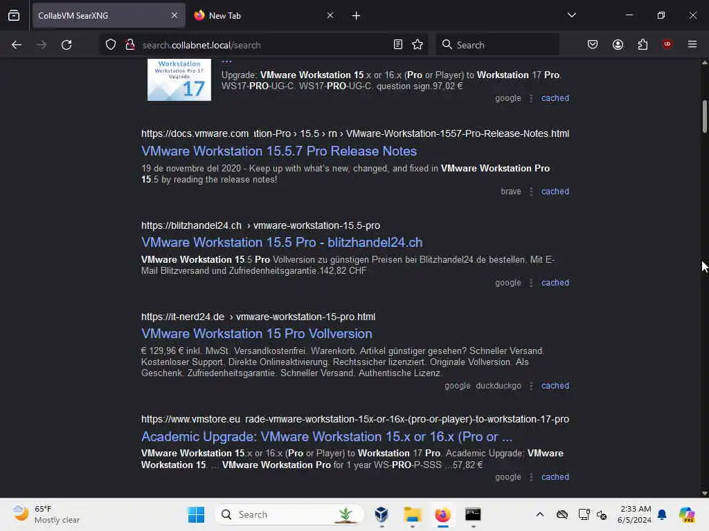This screenshot has height=531, width=709.
Task: Click the browser Search field
Action: pyautogui.click(x=497, y=45)
